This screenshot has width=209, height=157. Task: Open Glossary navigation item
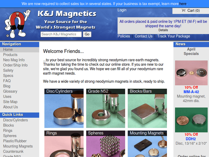point(20,91)
